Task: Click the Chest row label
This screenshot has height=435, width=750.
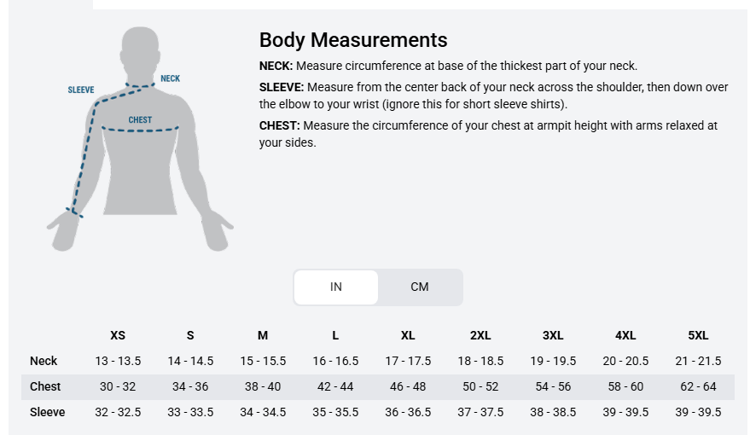Action: tap(45, 386)
